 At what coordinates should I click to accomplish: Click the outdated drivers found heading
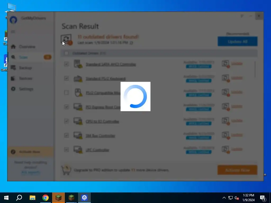click(x=108, y=37)
